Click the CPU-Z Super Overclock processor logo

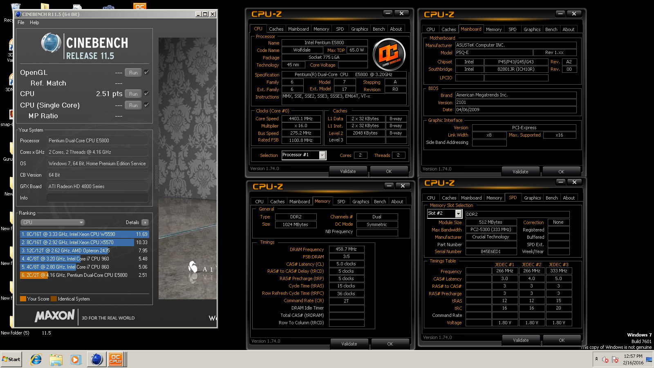pos(389,54)
